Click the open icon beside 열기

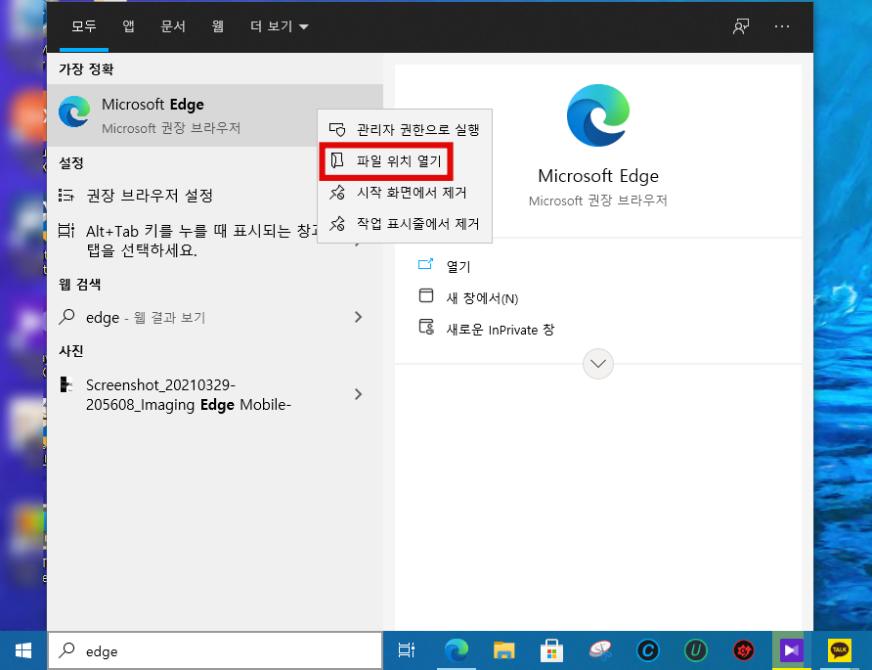(425, 264)
